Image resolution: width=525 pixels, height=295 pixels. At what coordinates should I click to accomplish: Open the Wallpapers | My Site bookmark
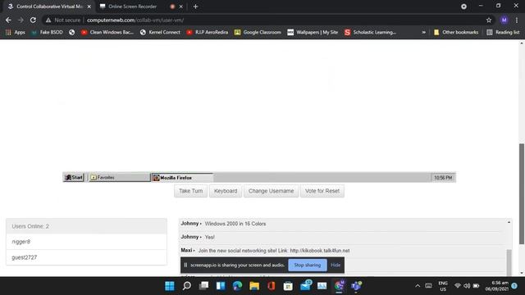pos(313,32)
